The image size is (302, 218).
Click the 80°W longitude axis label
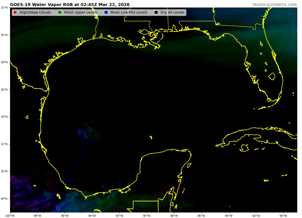coord(283,215)
